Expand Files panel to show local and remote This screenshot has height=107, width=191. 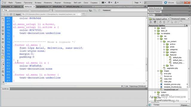pos(181,22)
